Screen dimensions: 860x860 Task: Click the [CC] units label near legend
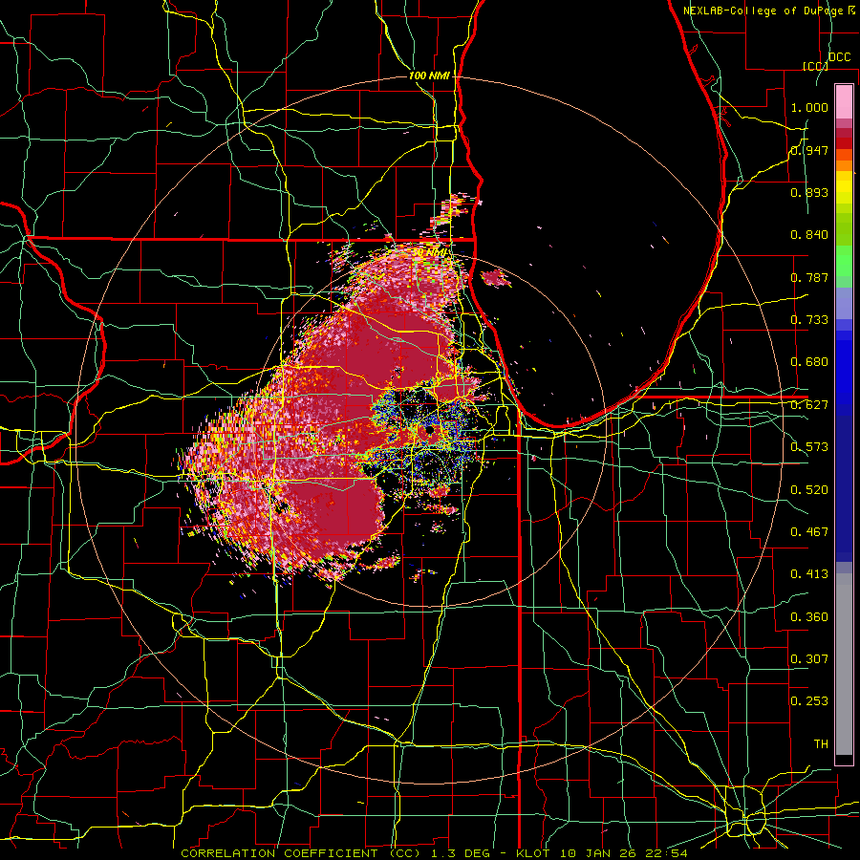pos(815,66)
